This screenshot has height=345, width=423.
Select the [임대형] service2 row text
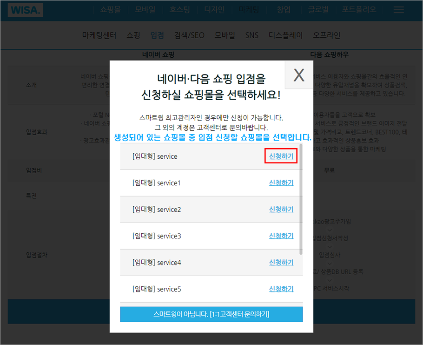157,210
